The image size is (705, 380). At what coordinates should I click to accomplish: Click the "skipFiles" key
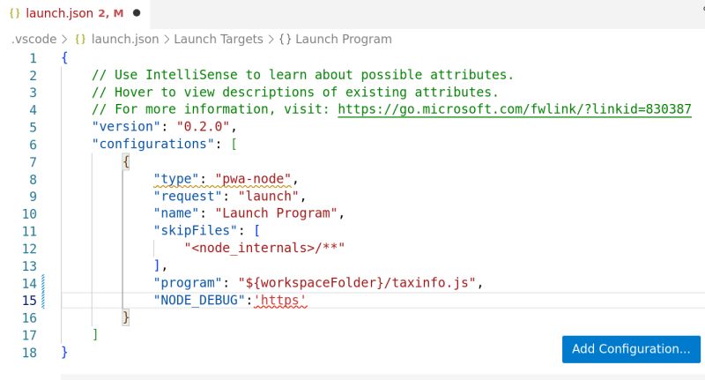click(x=196, y=231)
